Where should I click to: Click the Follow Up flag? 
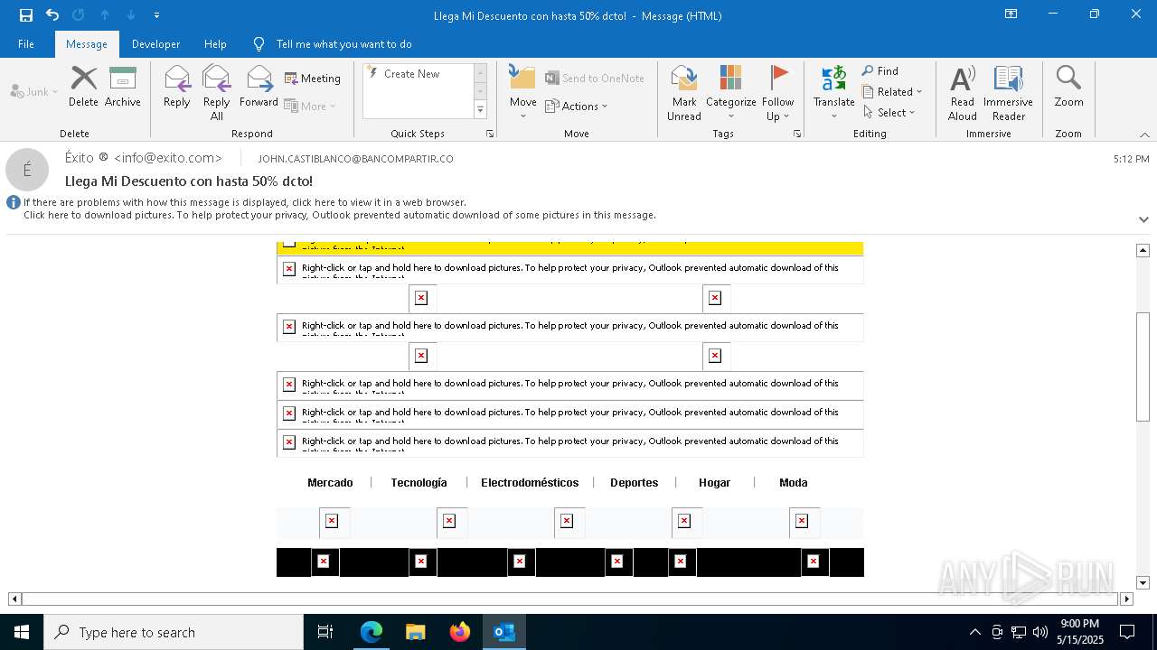[777, 93]
